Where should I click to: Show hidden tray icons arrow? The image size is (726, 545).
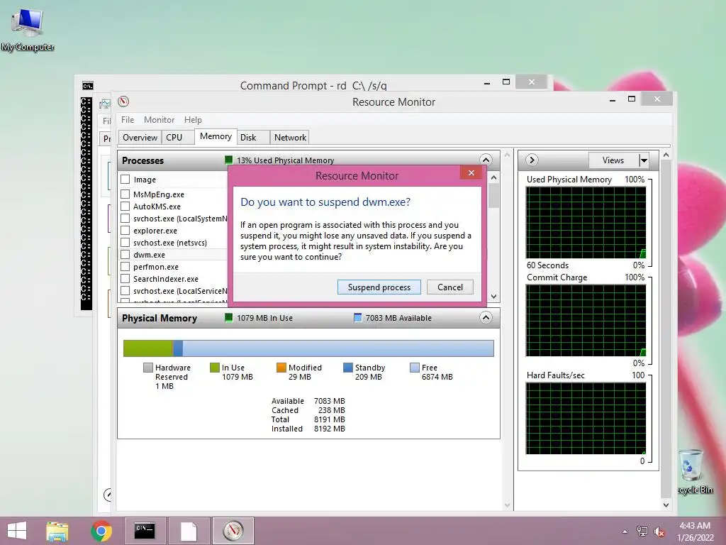(625, 532)
